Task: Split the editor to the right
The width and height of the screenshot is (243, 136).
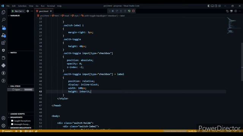Action: [x=236, y=11]
